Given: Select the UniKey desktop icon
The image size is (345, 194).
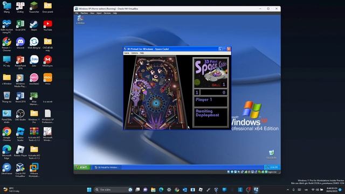Looking at the screenshot, I should [x=20, y=8].
